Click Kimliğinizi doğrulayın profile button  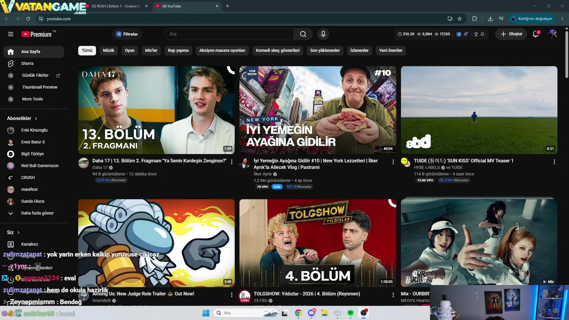[x=532, y=19]
